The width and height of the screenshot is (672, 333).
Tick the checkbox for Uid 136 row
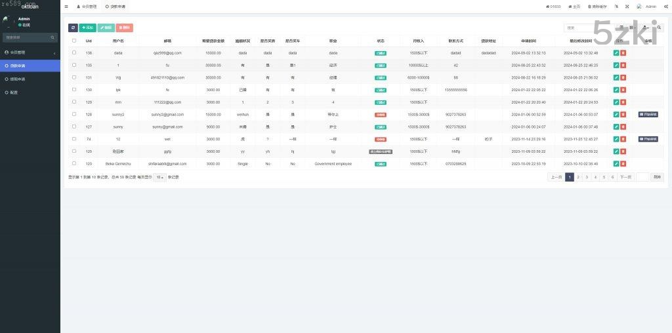74,52
